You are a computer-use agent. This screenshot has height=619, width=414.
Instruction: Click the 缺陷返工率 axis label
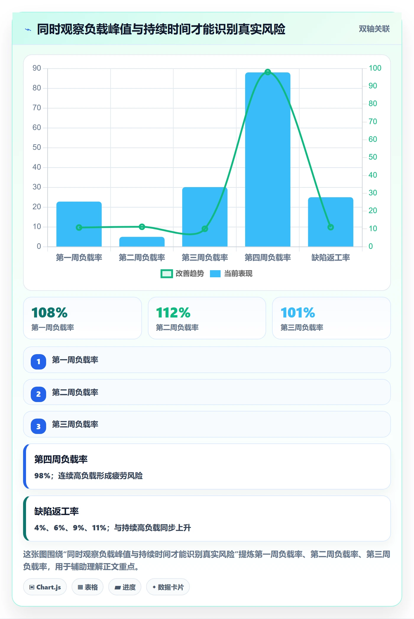pos(331,257)
